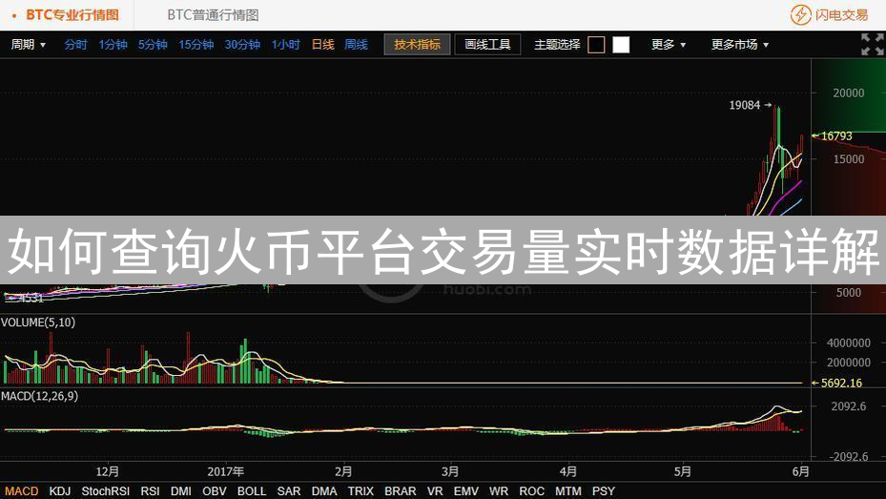Select EMV indicator
Viewport: 886px width, 499px height.
click(x=465, y=491)
